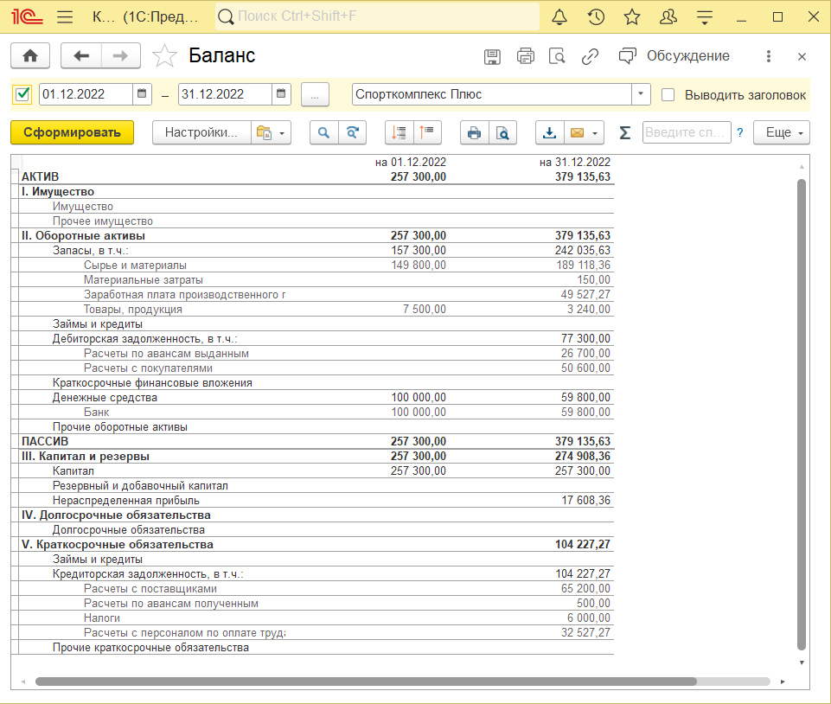Open the Еще dropdown menu

782,132
